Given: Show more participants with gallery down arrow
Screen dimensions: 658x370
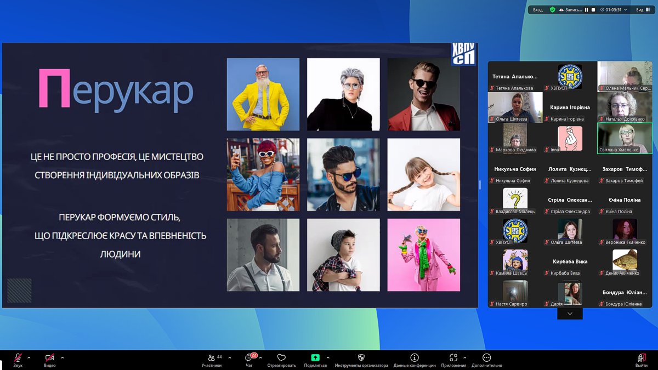Looking at the screenshot, I should click(x=570, y=314).
